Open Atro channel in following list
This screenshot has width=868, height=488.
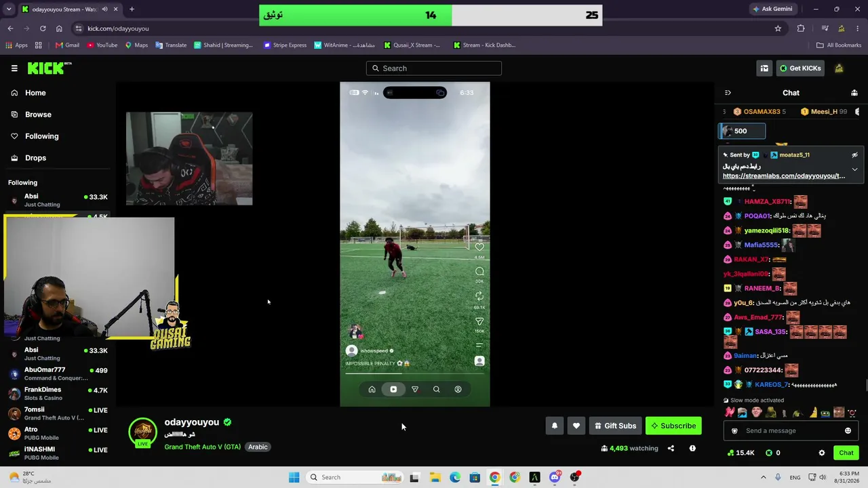click(58, 433)
